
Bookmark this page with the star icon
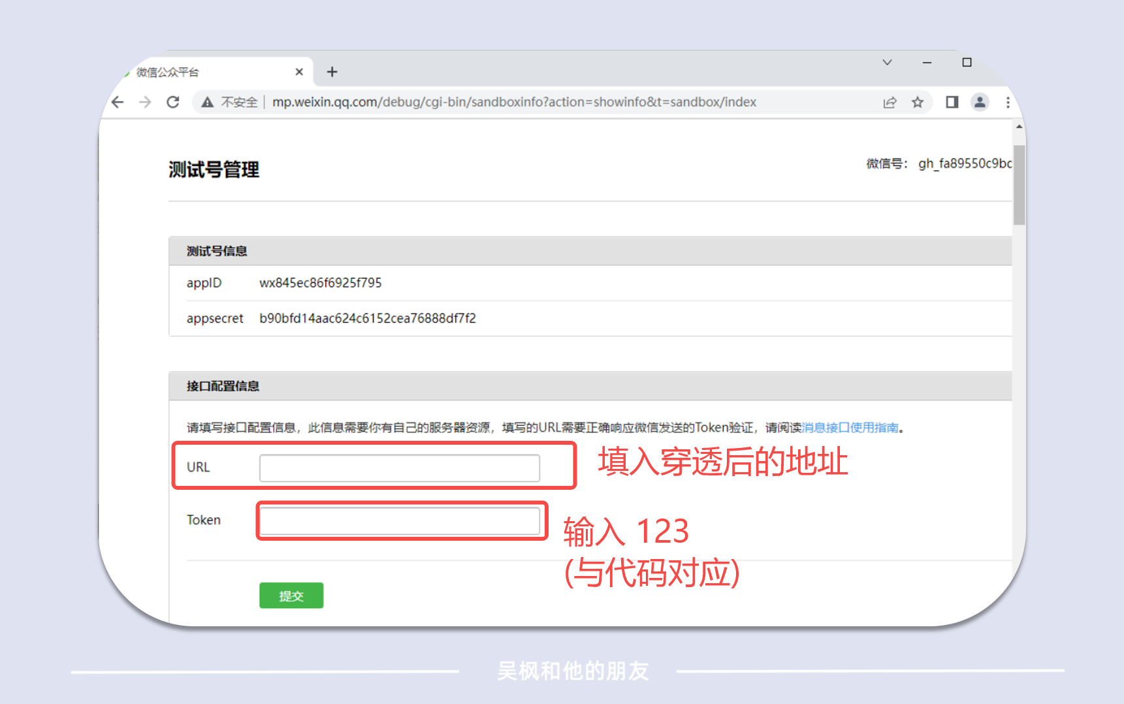coord(918,103)
